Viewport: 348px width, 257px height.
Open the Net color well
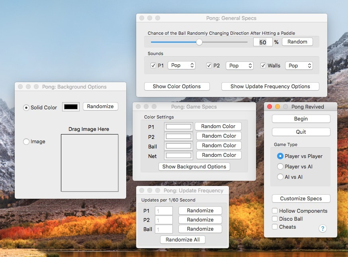(x=179, y=156)
